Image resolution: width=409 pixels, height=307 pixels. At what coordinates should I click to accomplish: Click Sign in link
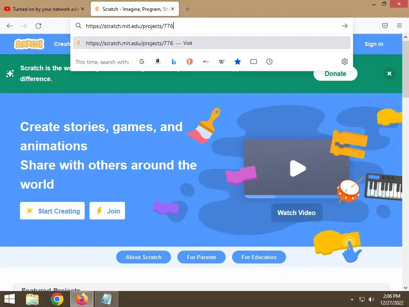click(374, 44)
